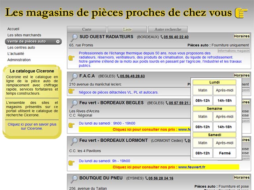The height and width of the screenshot is (190, 254).
Task: Select Vente de pièces auto menu item
Action: [33, 41]
